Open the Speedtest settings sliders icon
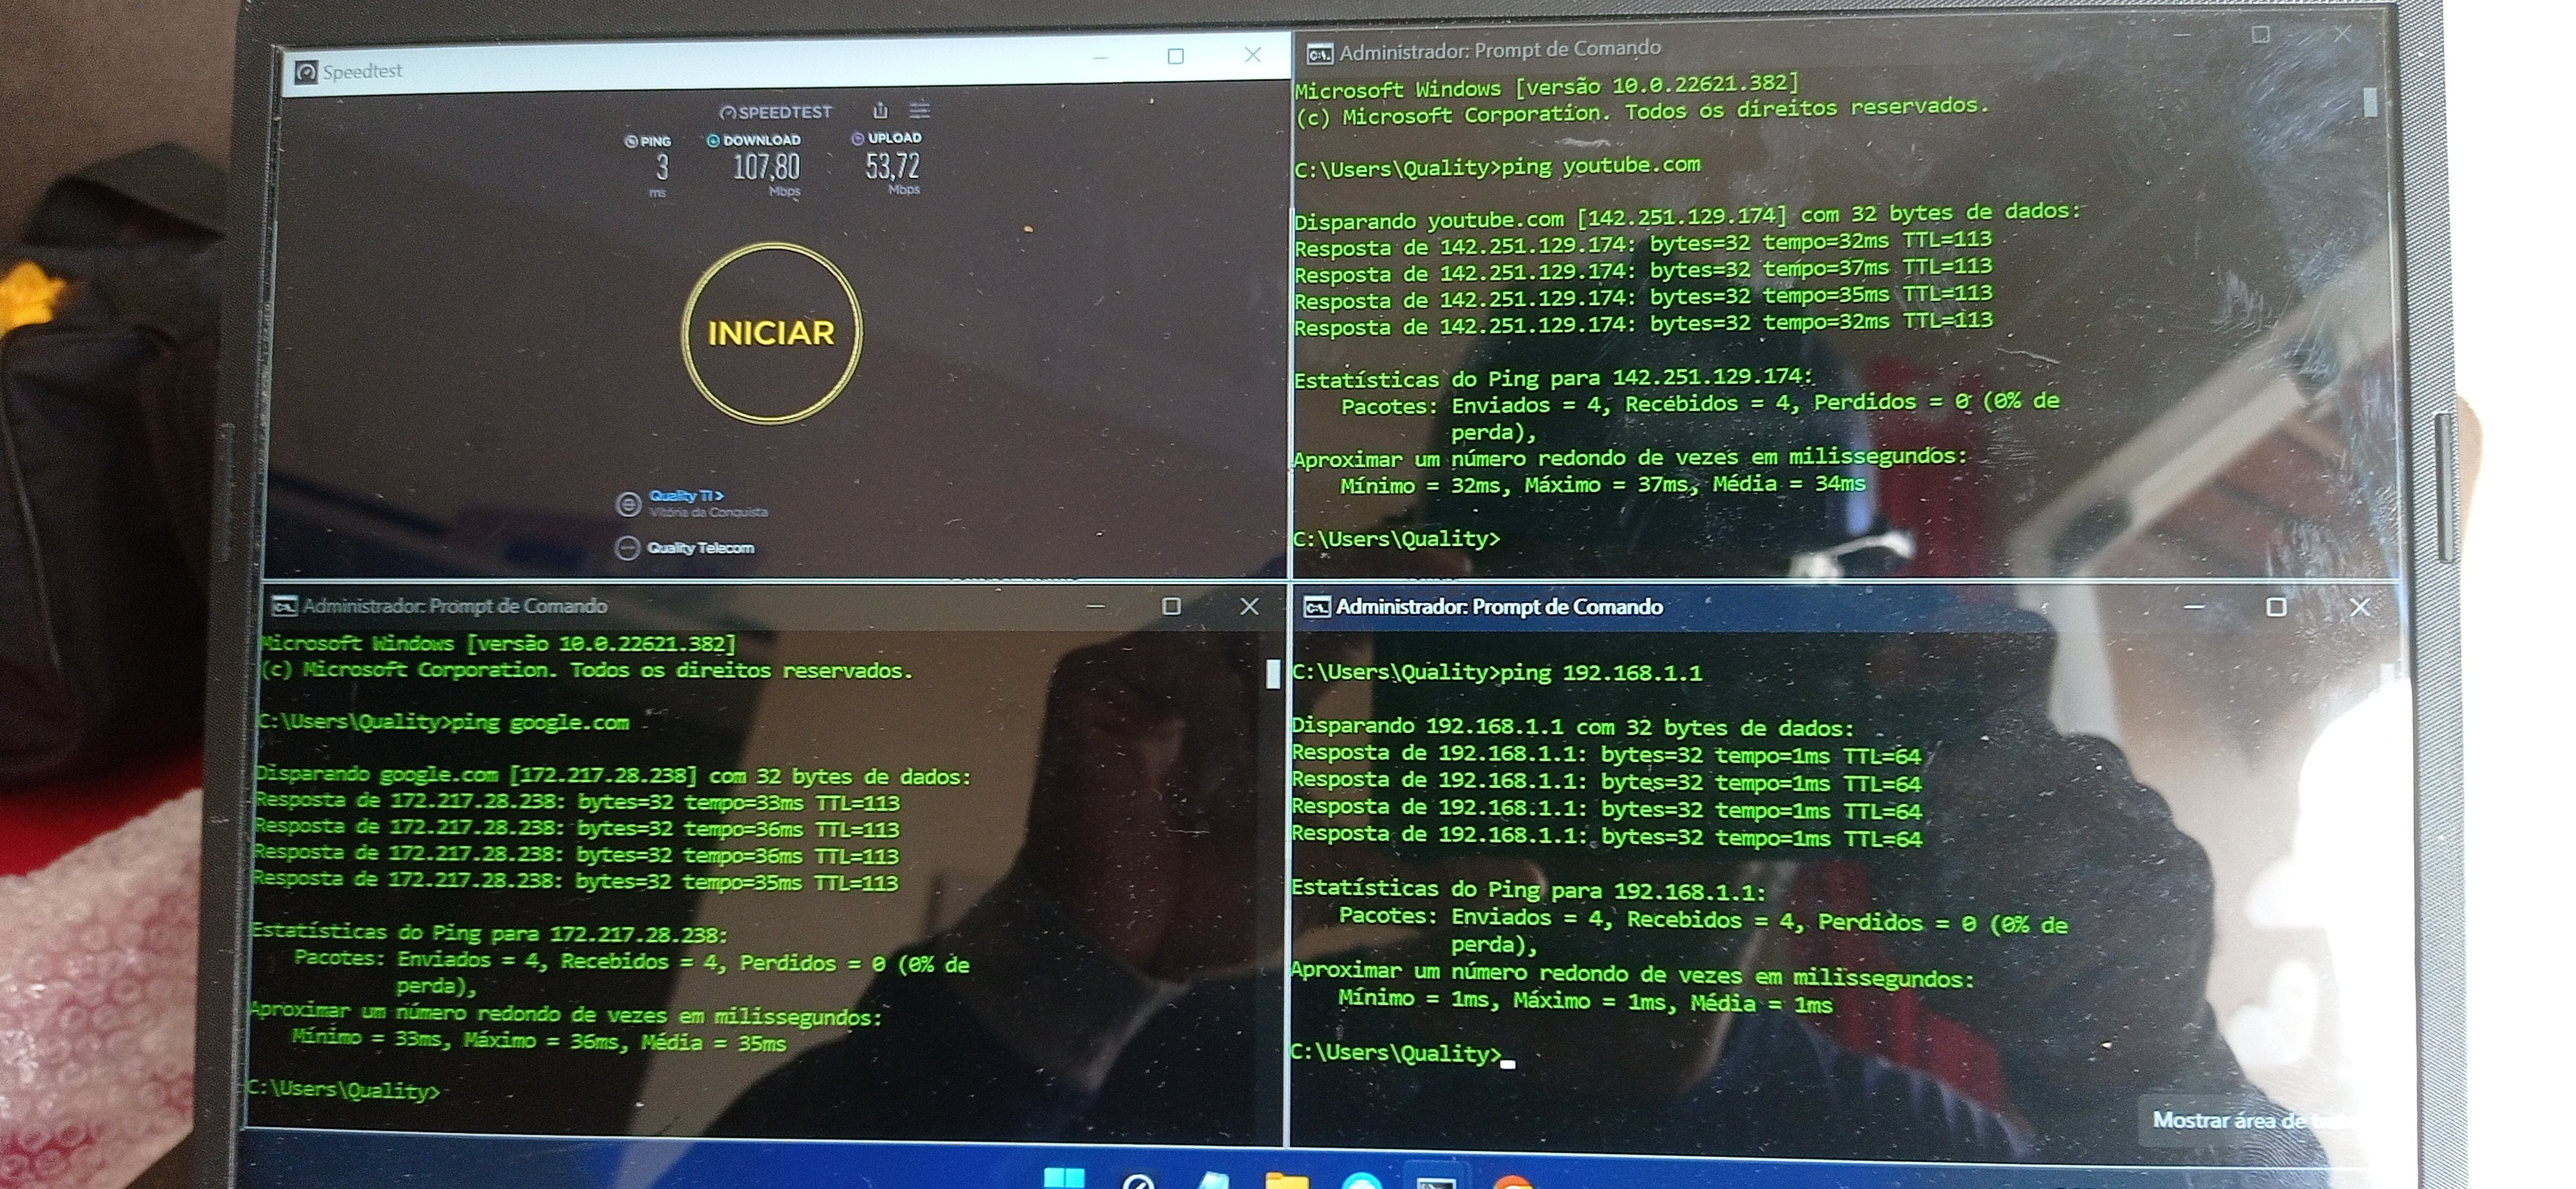The image size is (2576, 1189). [x=919, y=110]
